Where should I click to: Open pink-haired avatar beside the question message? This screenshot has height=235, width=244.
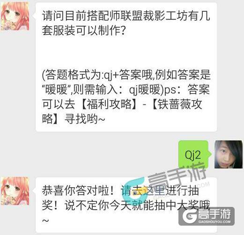[x=15, y=16]
